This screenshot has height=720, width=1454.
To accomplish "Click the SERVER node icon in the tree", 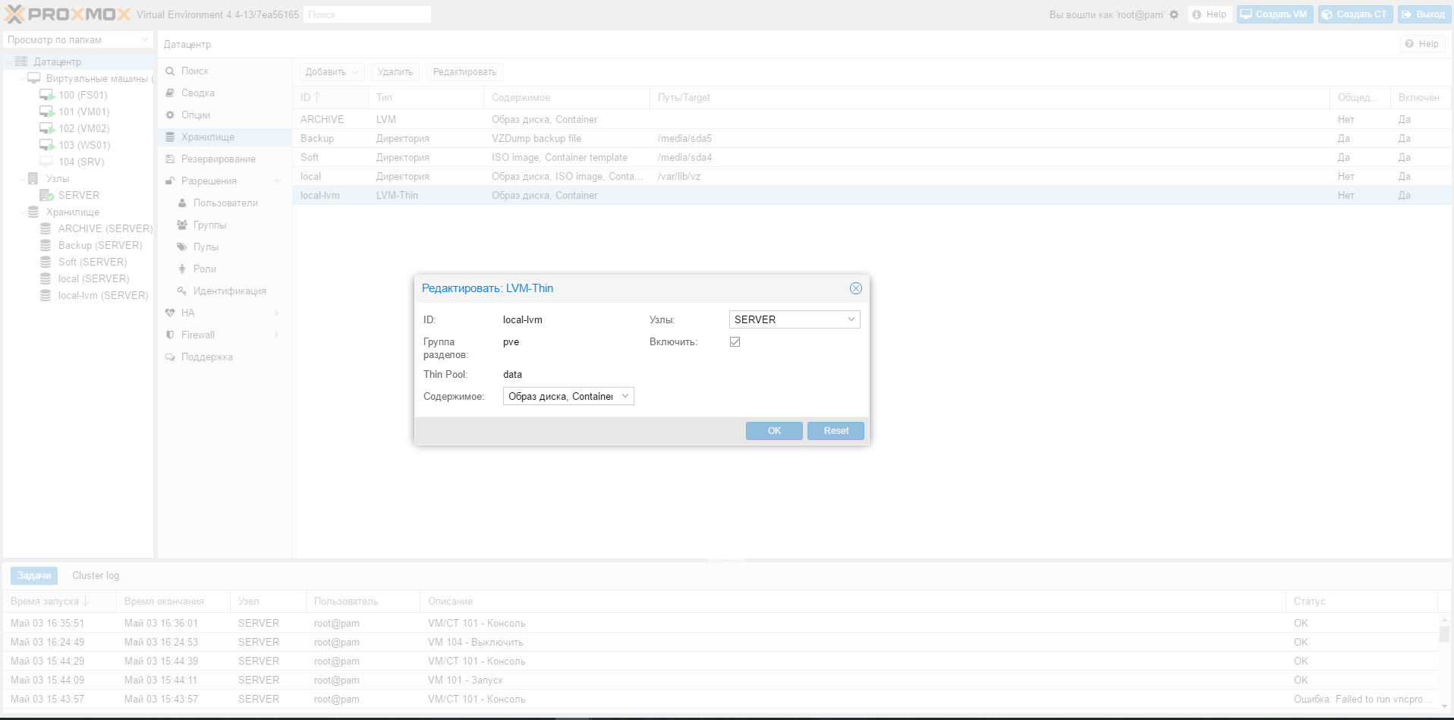I will (x=46, y=195).
